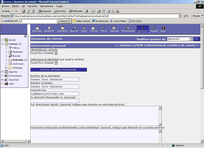Open the Ayuda help icon
The height and width of the screenshot is (148, 204).
(x=154, y=30)
